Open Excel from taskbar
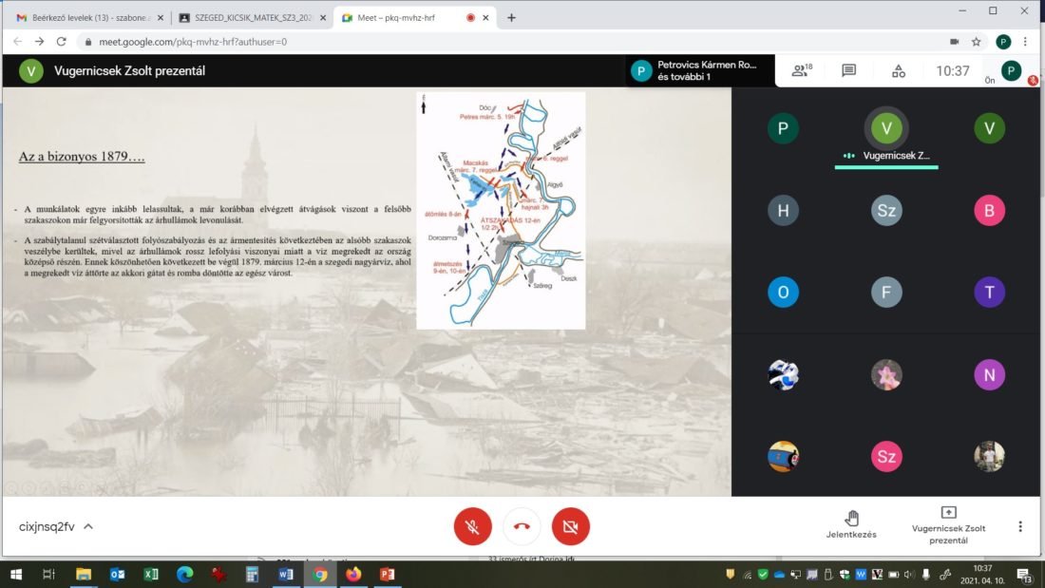 coord(151,574)
